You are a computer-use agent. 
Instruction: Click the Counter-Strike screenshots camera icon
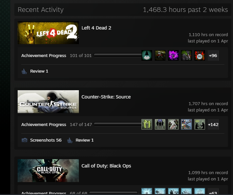click(24, 140)
